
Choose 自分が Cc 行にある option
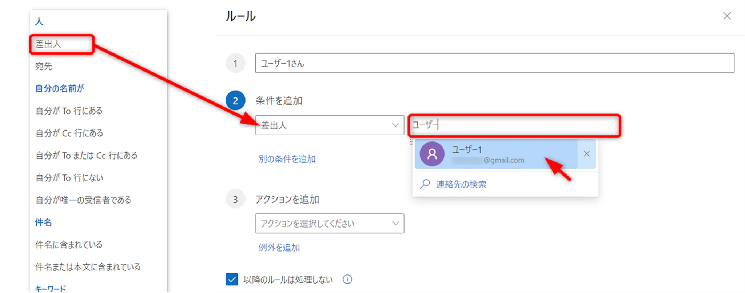pyautogui.click(x=69, y=133)
